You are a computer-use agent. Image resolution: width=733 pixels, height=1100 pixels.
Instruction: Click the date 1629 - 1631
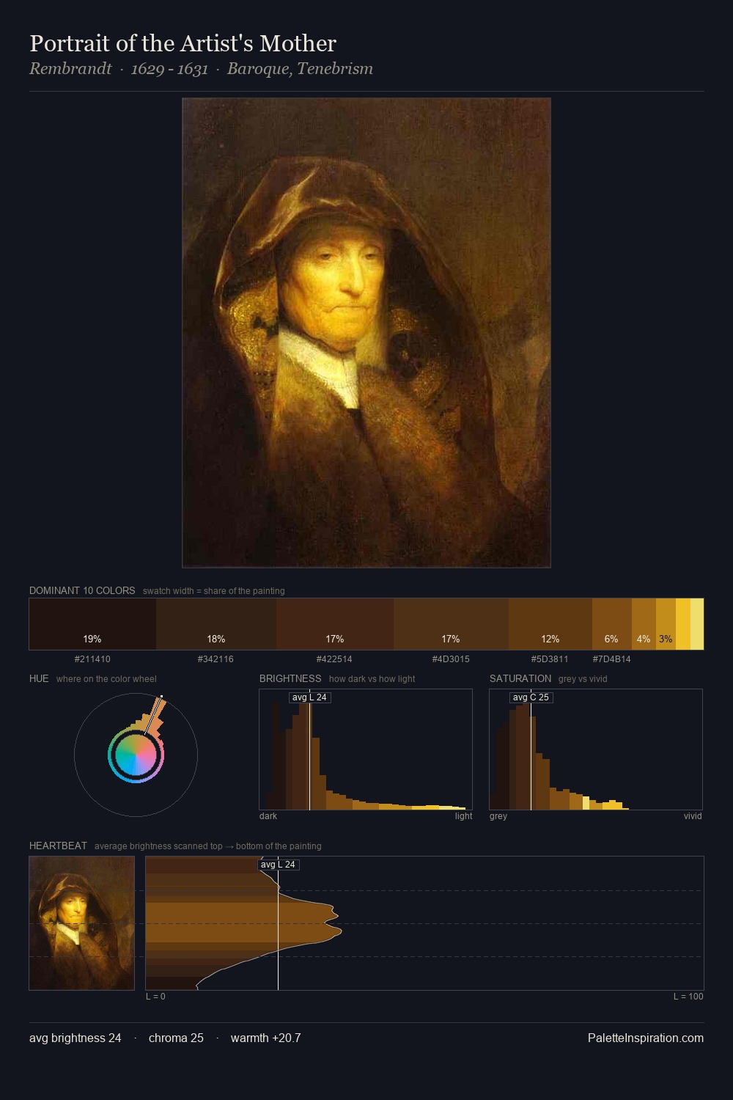click(x=169, y=69)
